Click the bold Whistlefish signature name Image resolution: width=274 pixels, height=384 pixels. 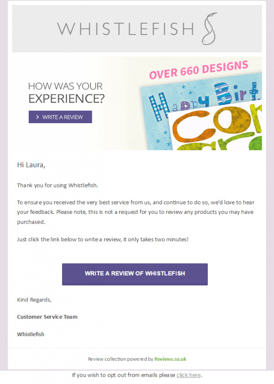point(31,334)
